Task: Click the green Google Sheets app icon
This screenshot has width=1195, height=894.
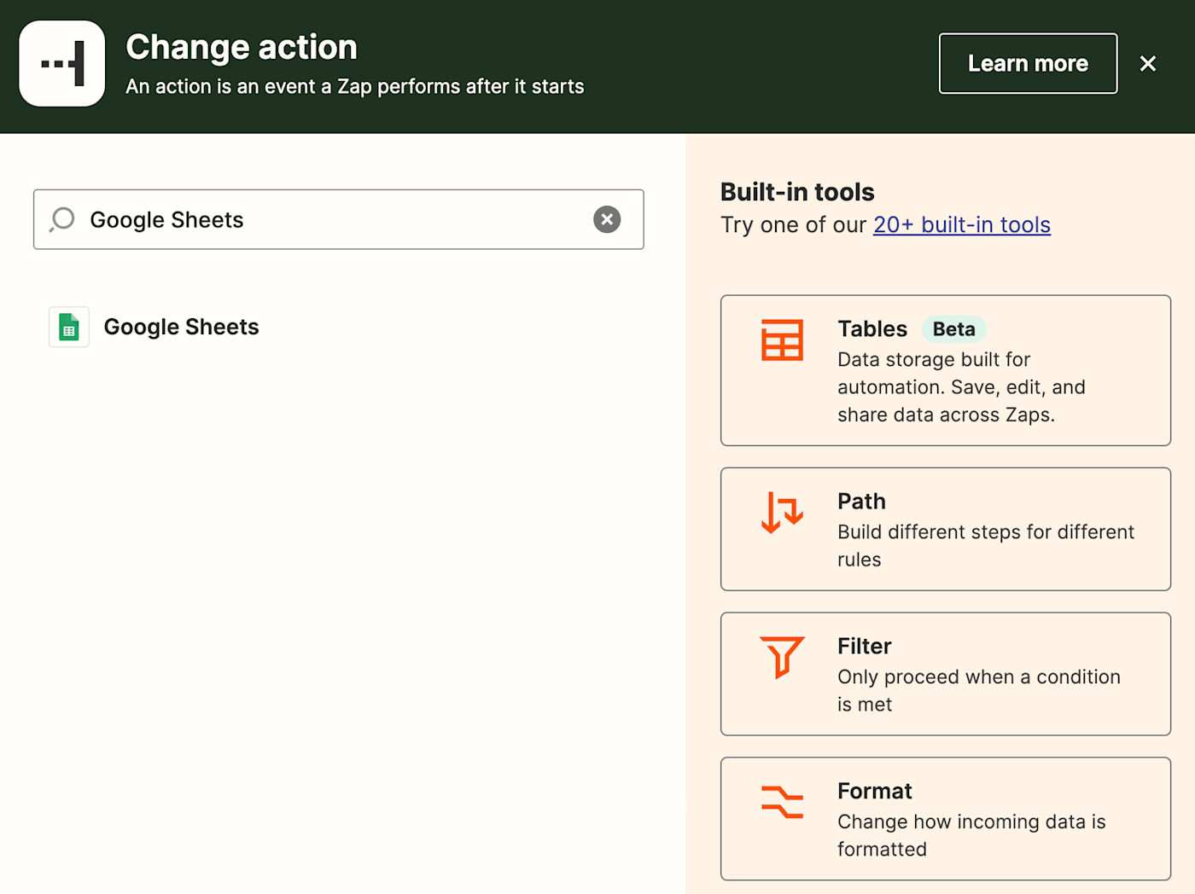Action: (69, 327)
